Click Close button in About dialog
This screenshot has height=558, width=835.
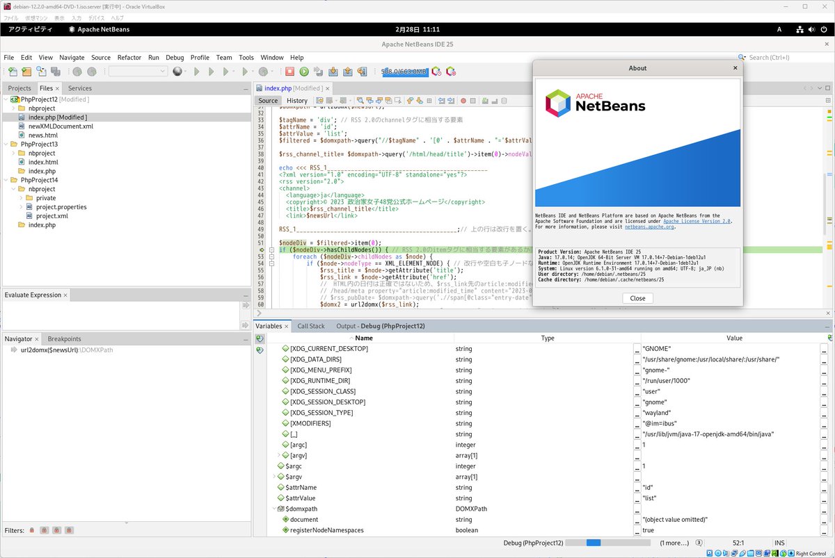[637, 298]
